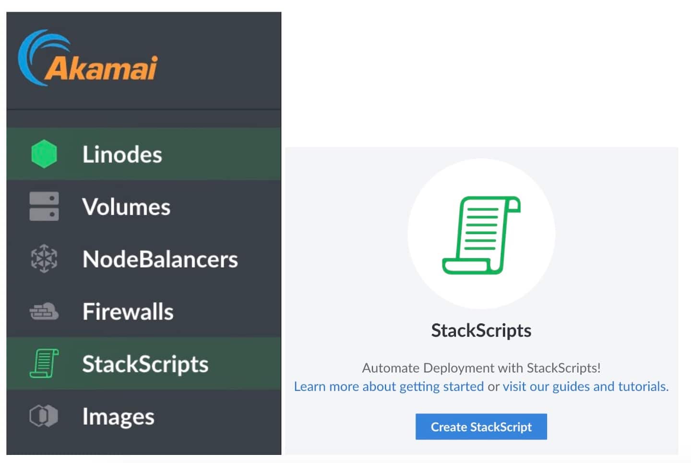
Task: Click the Firewalls brick wall icon
Action: click(44, 312)
